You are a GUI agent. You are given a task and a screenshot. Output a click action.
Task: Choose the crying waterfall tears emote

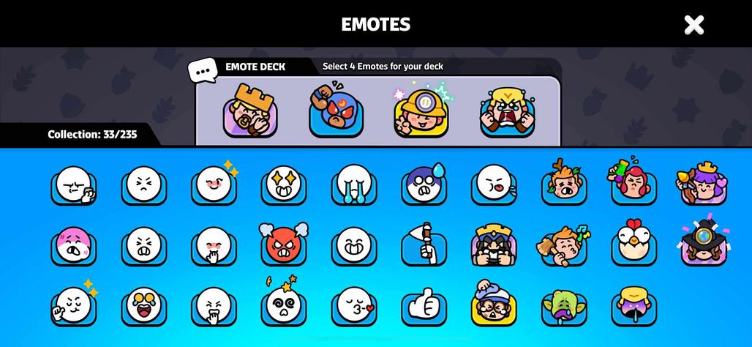click(x=354, y=185)
